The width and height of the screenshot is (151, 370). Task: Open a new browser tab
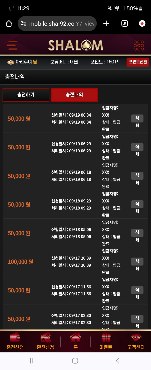click(106, 24)
